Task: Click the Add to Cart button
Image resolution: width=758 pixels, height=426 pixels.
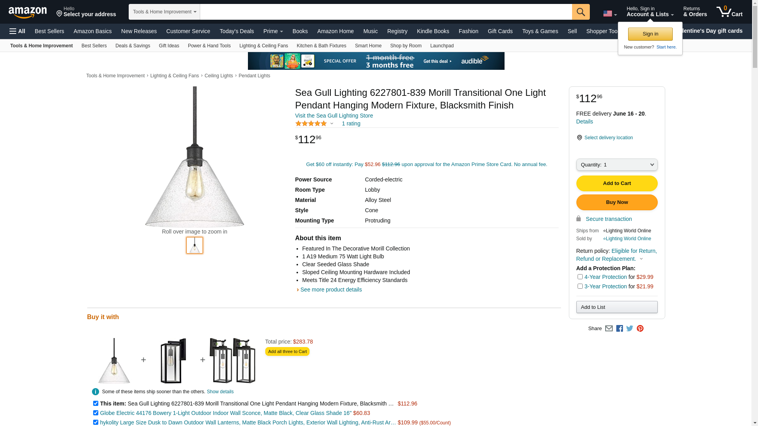Action: point(617,183)
